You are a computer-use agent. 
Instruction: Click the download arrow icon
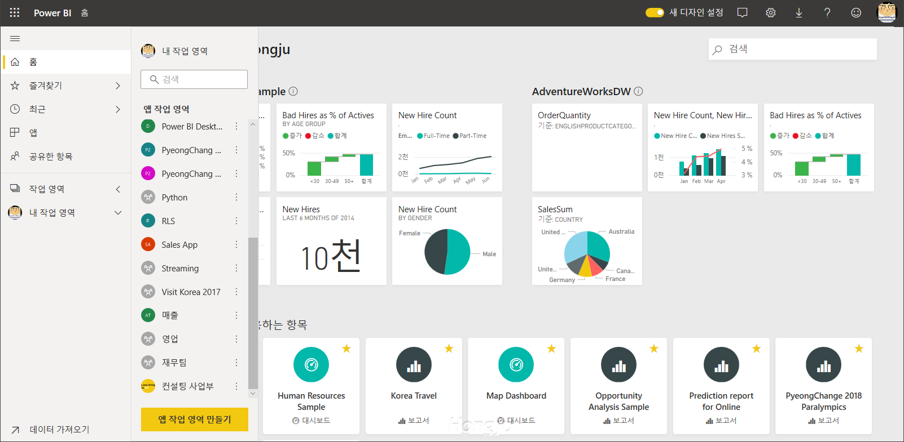(799, 12)
